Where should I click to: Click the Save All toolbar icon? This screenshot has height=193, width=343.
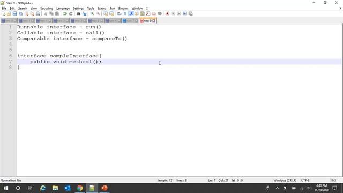coord(20,13)
